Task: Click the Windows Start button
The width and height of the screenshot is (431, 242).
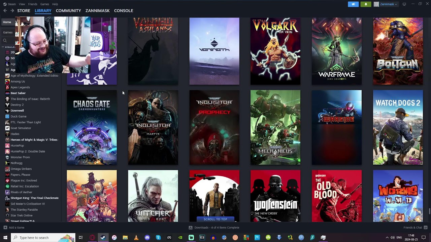Action: pyautogui.click(x=5, y=238)
